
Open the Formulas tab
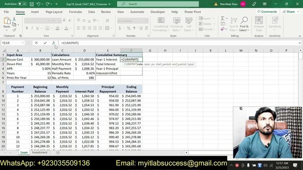[76, 12]
